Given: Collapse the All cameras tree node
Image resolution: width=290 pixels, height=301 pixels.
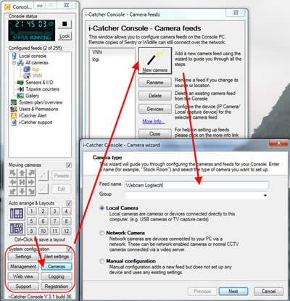Looking at the screenshot, I should (14, 63).
